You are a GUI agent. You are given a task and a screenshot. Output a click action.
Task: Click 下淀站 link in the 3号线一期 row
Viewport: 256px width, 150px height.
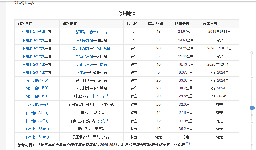102,65
